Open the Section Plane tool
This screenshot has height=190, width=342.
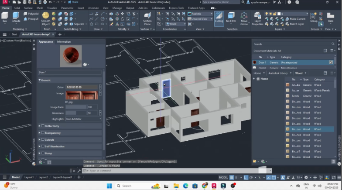tap(147, 19)
